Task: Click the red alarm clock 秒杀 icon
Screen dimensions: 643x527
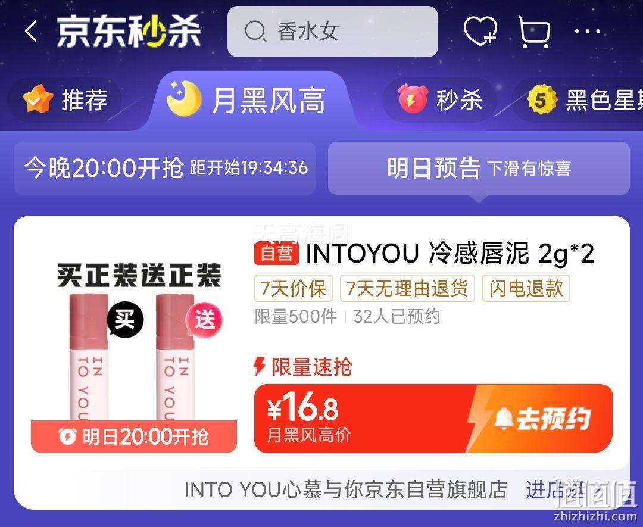Action: coord(413,98)
